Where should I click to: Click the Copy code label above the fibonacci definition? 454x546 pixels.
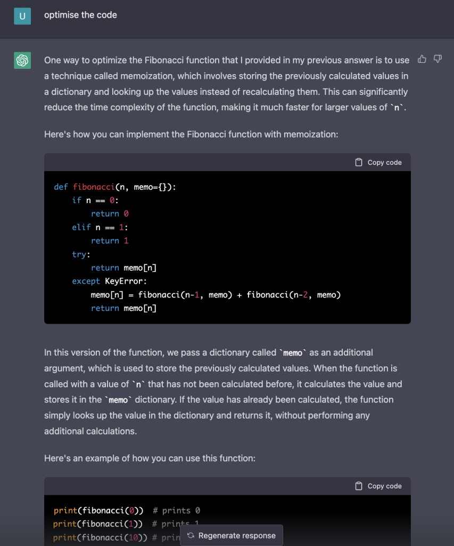[384, 162]
